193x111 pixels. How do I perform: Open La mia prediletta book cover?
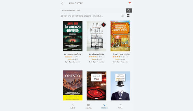[x=96, y=36]
